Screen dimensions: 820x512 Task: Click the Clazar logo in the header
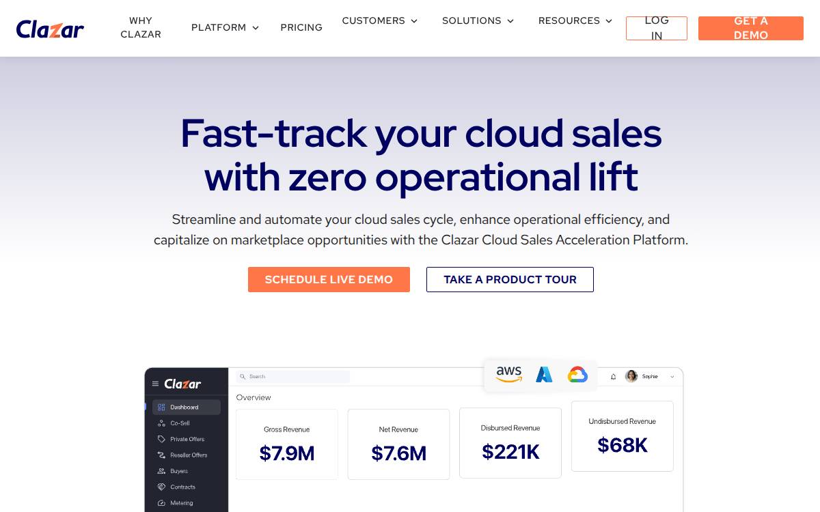click(50, 29)
